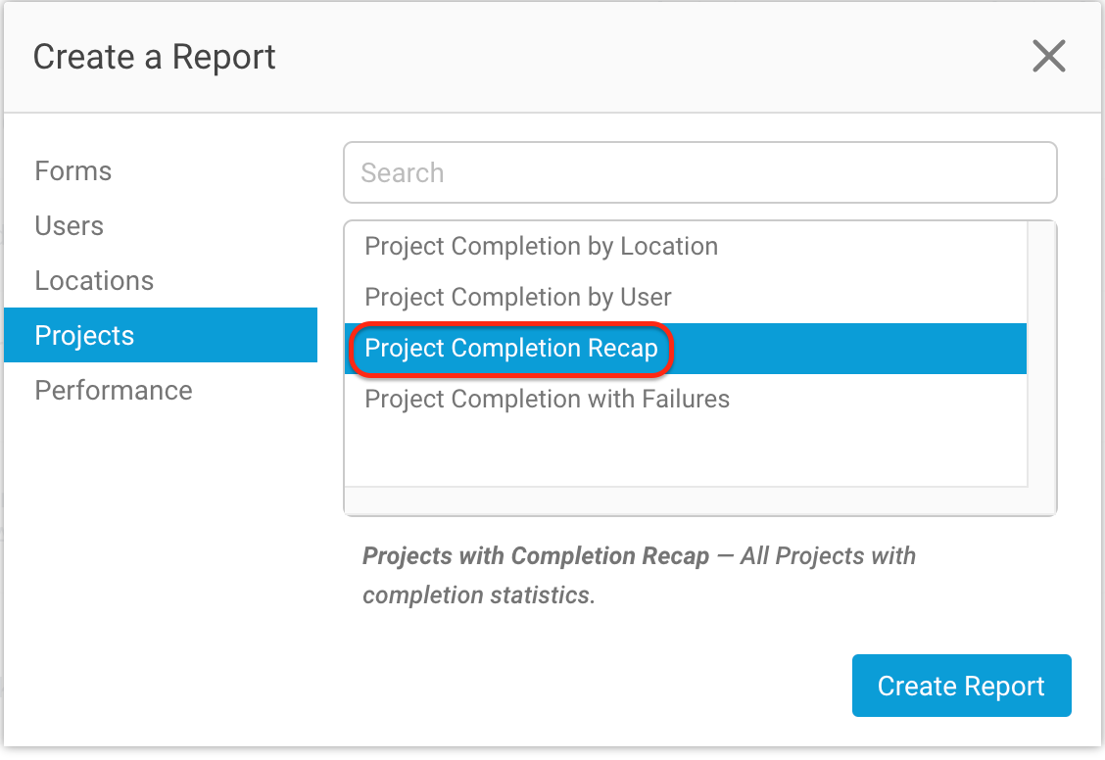Click the Create Report button
The image size is (1105, 760).
(x=961, y=686)
